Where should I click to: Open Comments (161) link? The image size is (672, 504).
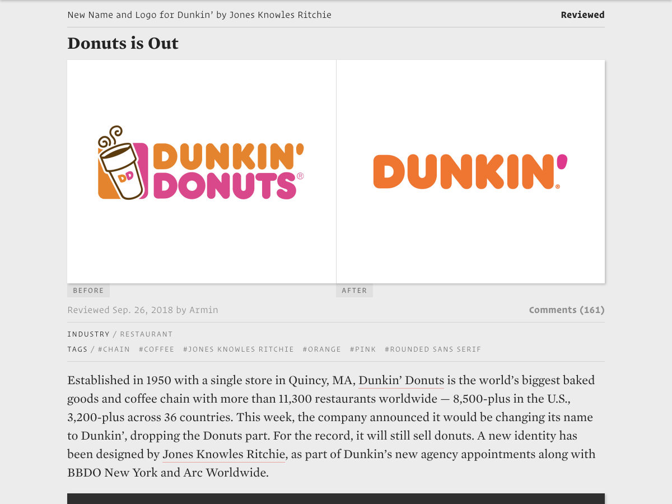[x=567, y=310]
